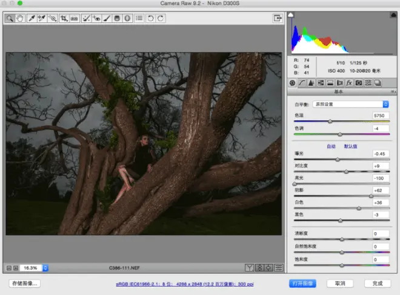This screenshot has height=295, width=400.
Task: Rotate image 90° clockwise
Action: coord(161,18)
